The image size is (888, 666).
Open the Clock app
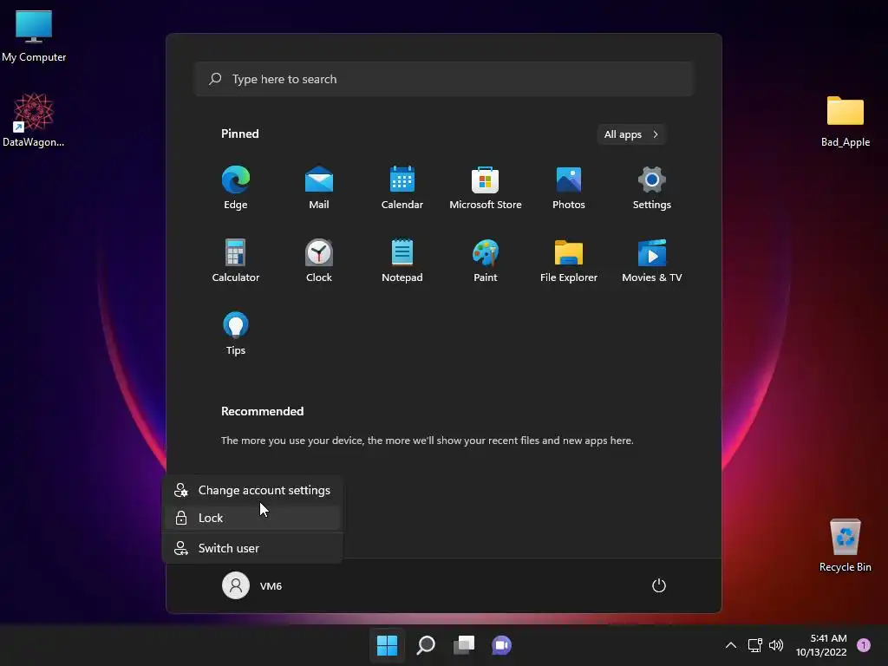[319, 260]
